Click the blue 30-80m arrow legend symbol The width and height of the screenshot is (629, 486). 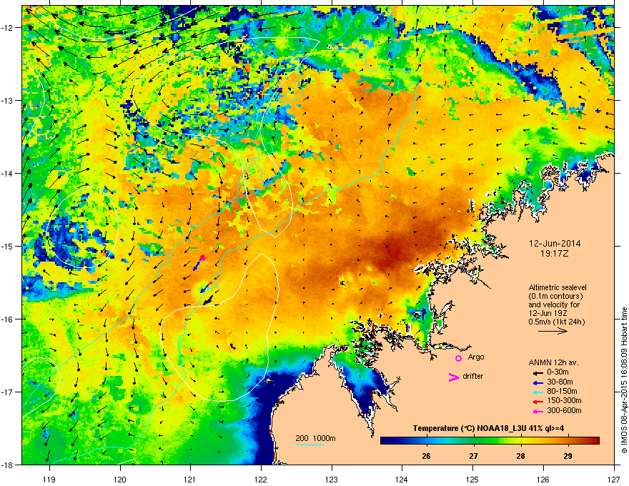[x=538, y=383]
